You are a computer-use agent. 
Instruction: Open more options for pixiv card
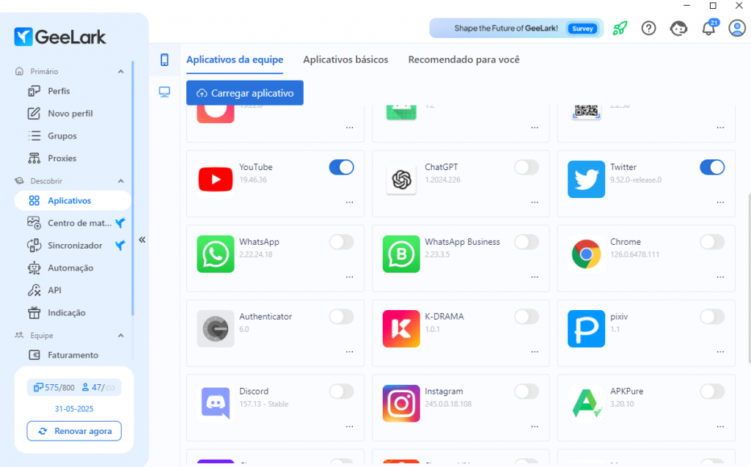coord(720,352)
